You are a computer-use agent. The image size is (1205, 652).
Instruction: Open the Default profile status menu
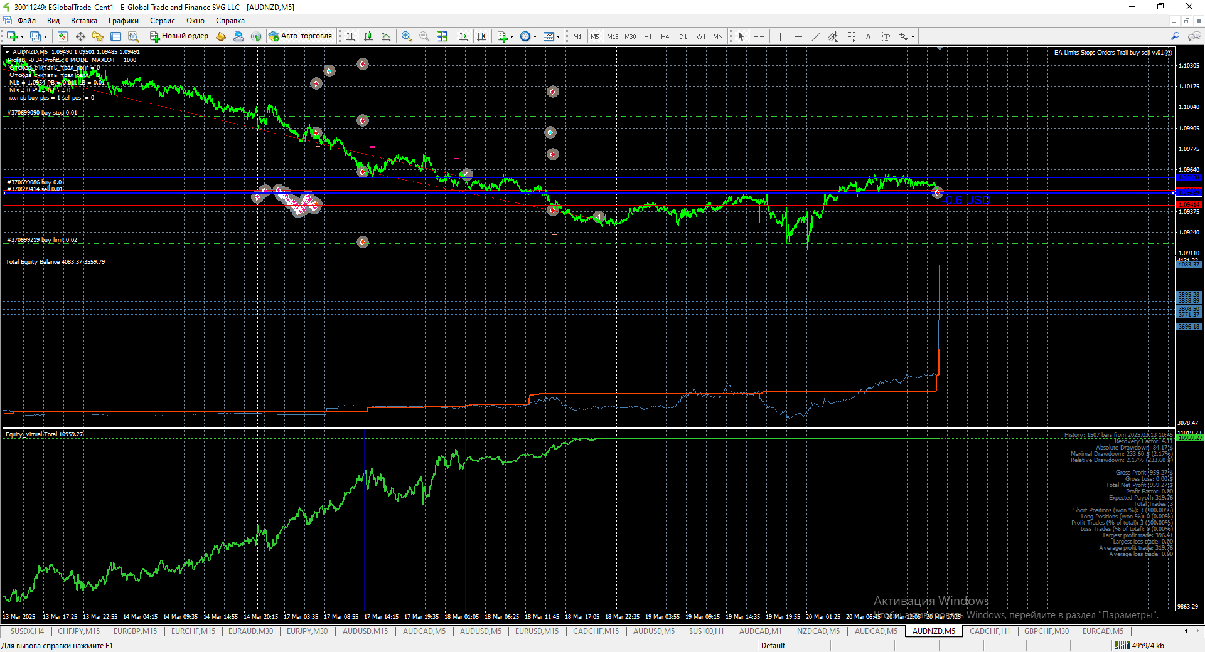(773, 646)
